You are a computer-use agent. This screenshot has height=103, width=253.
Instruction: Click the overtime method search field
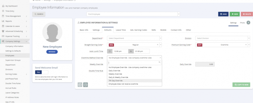pyautogui.click(x=135, y=63)
